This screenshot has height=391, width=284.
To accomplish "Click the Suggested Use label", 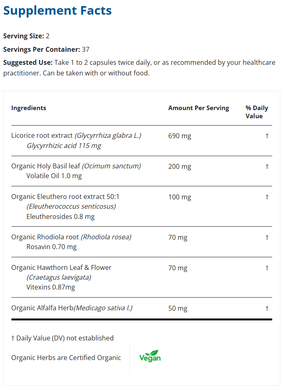I will coord(28,63).
